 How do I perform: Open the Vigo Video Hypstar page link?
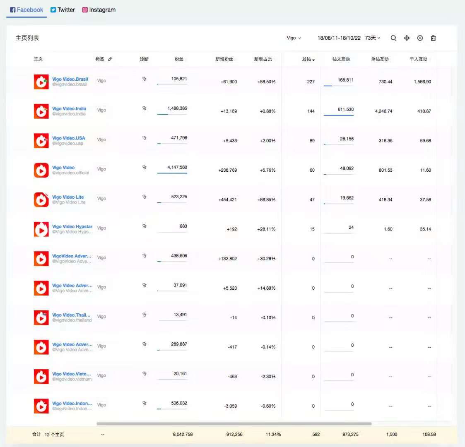tap(72, 226)
